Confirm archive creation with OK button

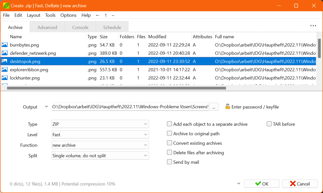tap(262, 184)
